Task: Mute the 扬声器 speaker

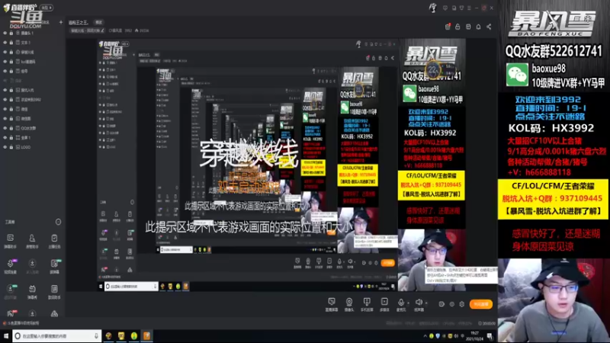Action: 419,304
